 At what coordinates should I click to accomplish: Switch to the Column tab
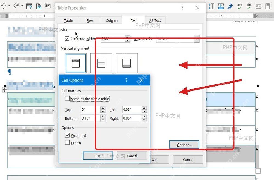[x=112, y=21]
